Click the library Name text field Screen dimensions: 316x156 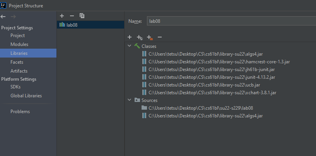(x=231, y=21)
